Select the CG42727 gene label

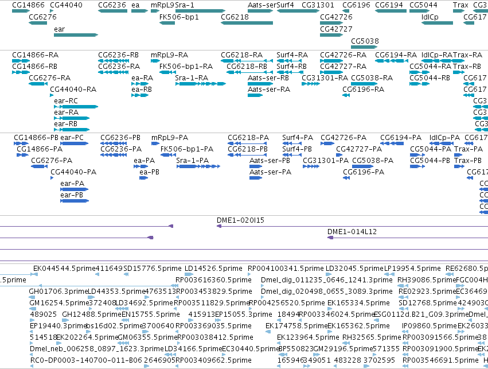(336, 29)
